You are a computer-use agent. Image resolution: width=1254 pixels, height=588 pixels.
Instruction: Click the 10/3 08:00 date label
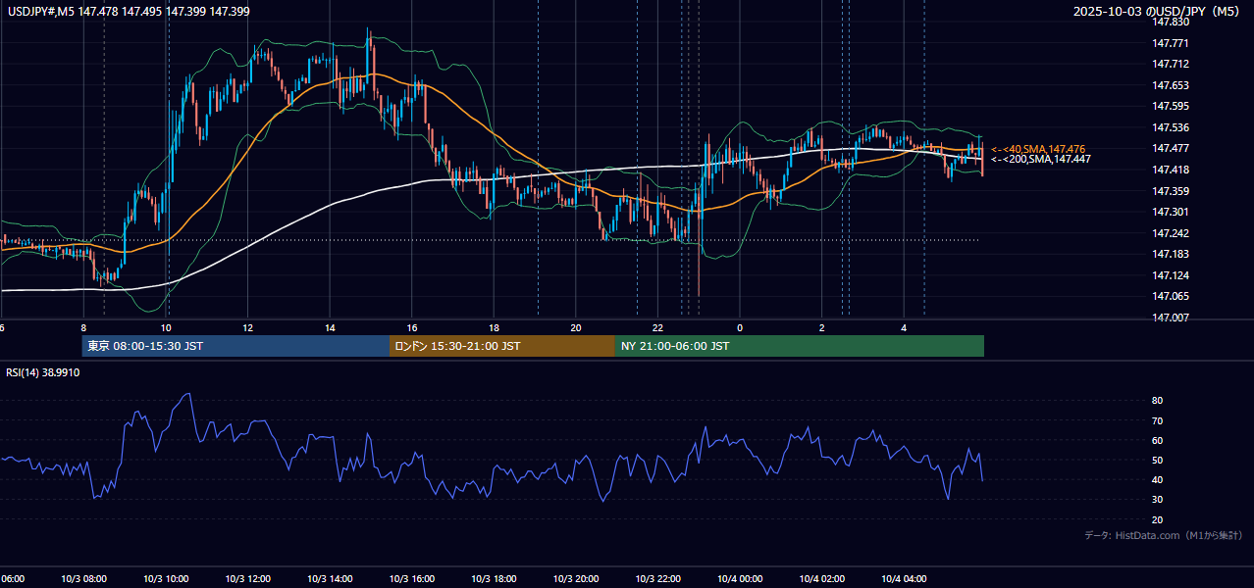83,579
